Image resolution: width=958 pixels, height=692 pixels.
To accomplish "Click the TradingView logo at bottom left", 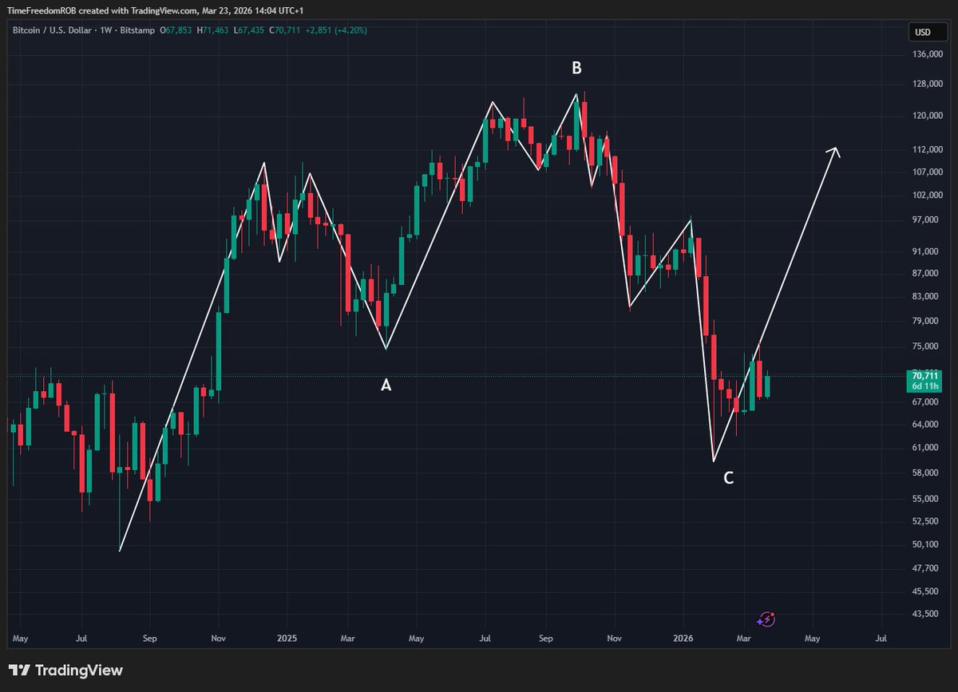I will click(x=65, y=670).
